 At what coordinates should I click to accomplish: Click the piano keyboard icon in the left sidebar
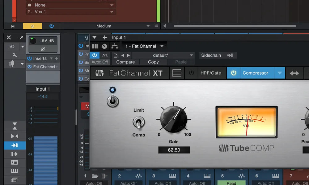pyautogui.click(x=15, y=171)
